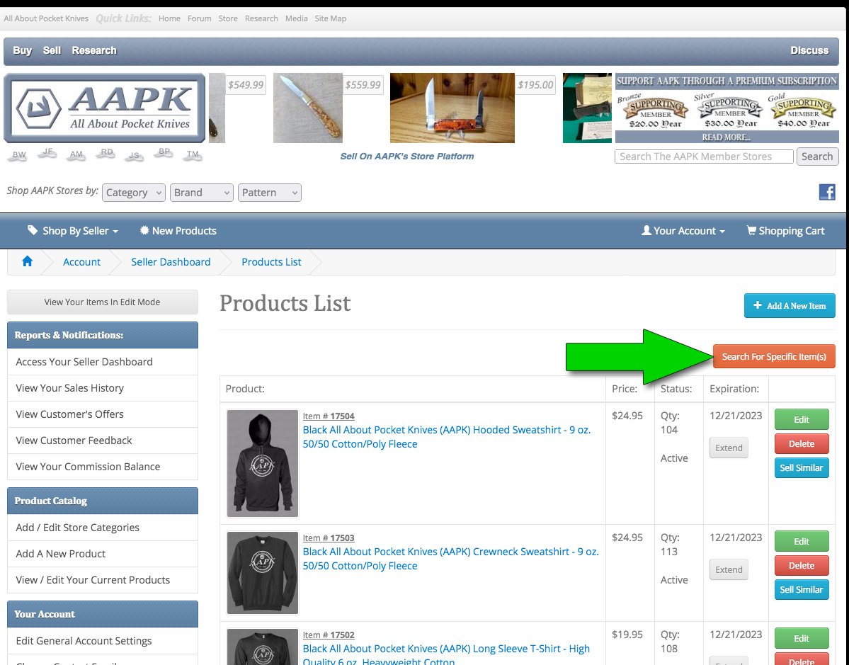Image resolution: width=849 pixels, height=665 pixels.
Task: Click Sell On AAPK's Store Platform link
Action: pos(406,156)
